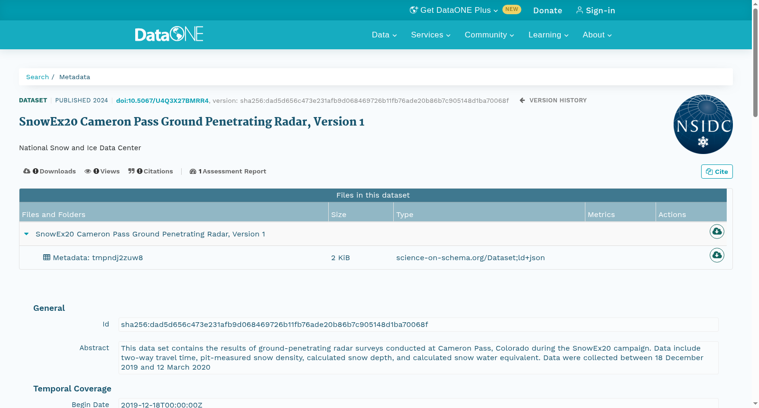Image resolution: width=759 pixels, height=408 pixels.
Task: Download the Metadata tmpndj2zuw8 file
Action: tap(717, 255)
